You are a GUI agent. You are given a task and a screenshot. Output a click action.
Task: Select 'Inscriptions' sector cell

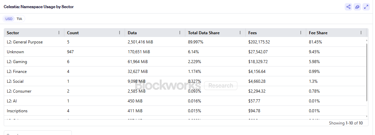(34, 111)
